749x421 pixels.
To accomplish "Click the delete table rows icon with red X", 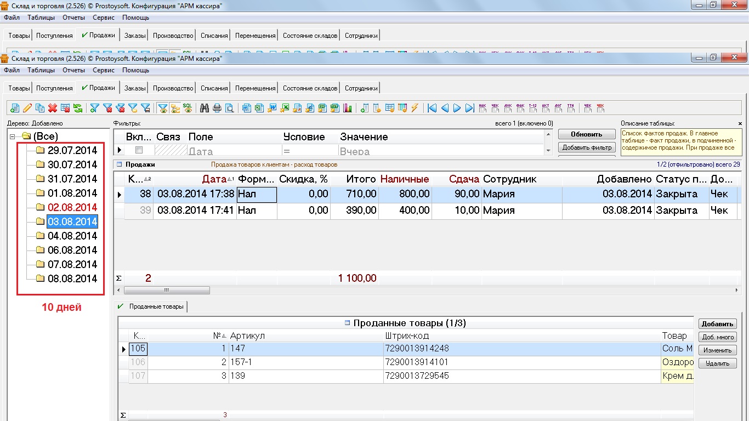I will tap(65, 108).
